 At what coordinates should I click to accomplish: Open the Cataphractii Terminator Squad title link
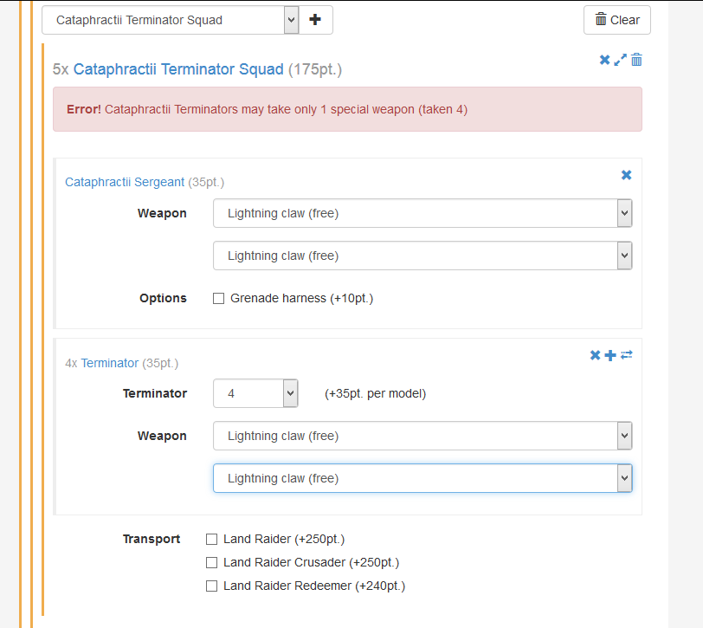click(178, 69)
